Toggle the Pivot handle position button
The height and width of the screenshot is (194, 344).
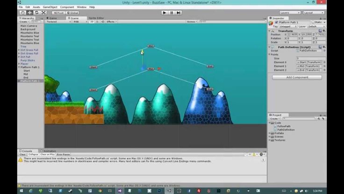[x=58, y=13]
